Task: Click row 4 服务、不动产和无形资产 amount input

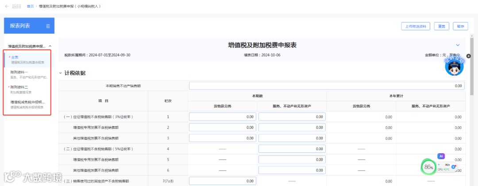Action: click(292, 149)
